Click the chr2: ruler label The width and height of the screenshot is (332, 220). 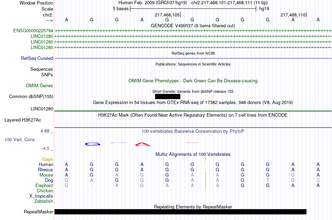(x=48, y=15)
